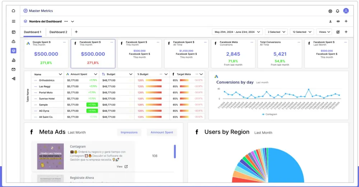Open the help lifebuoy icon

pos(330,11)
